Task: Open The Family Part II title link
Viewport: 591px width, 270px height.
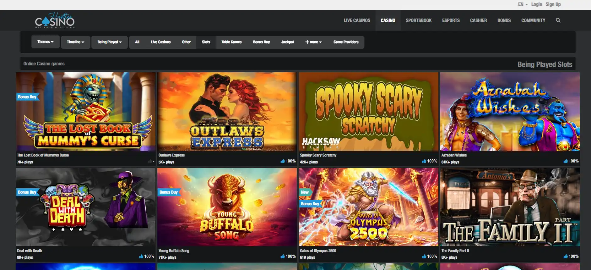Action: coord(455,251)
